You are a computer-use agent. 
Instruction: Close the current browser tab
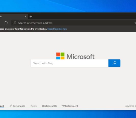[25, 17]
